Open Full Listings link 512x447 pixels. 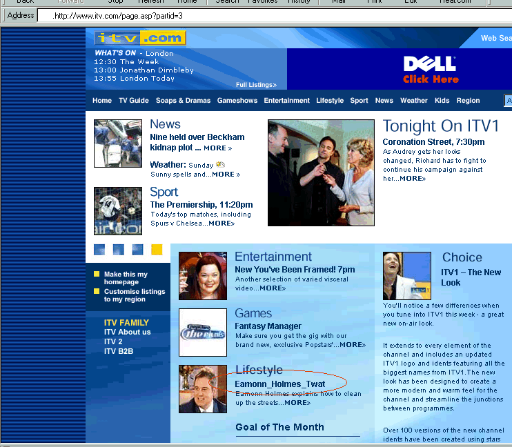point(256,85)
